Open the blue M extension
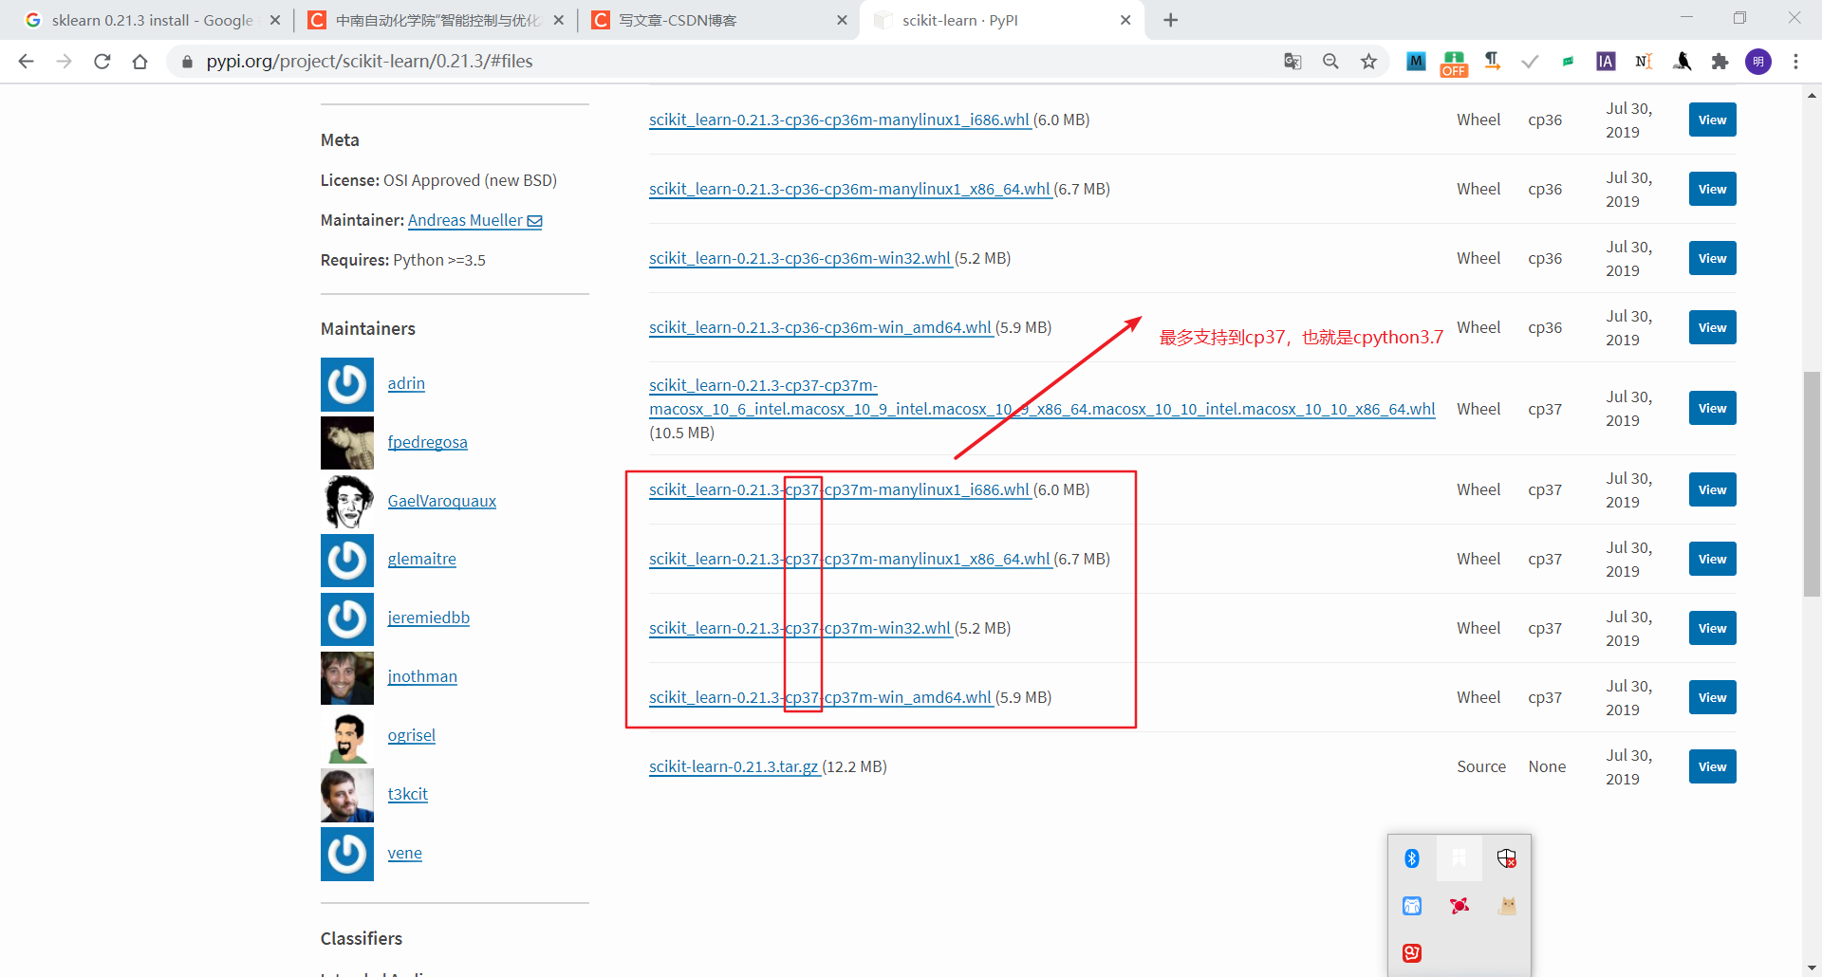The width and height of the screenshot is (1822, 977). [1416, 62]
